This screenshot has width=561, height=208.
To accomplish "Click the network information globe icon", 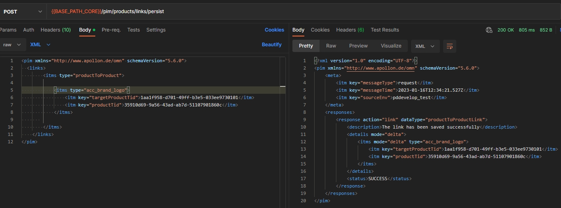I will [x=489, y=30].
